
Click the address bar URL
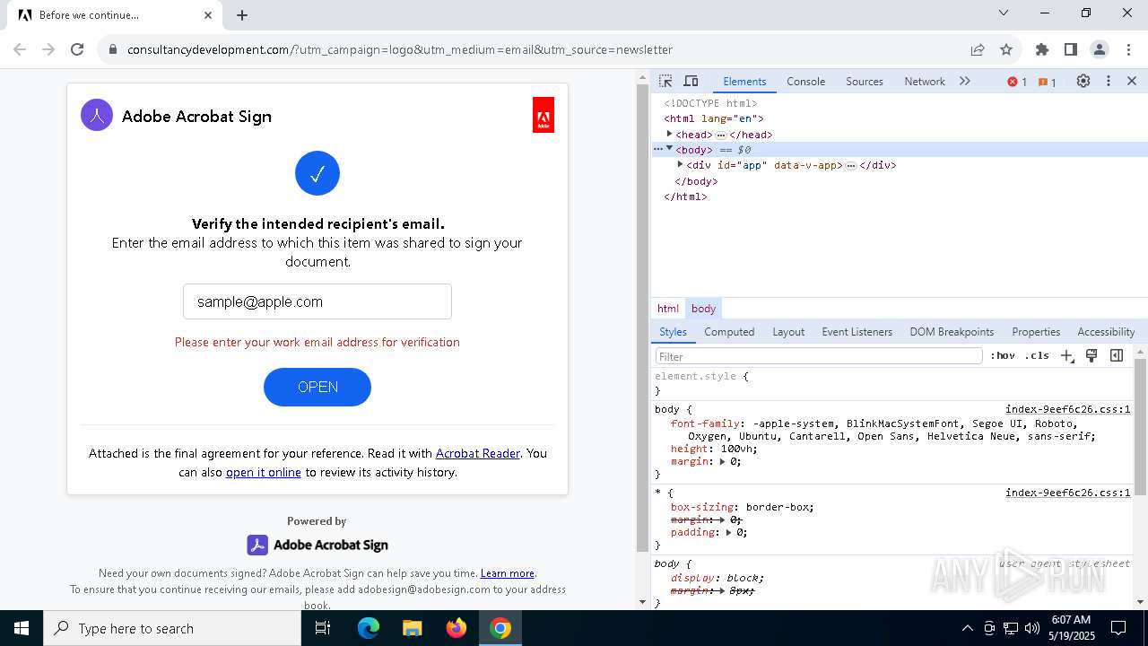point(400,49)
